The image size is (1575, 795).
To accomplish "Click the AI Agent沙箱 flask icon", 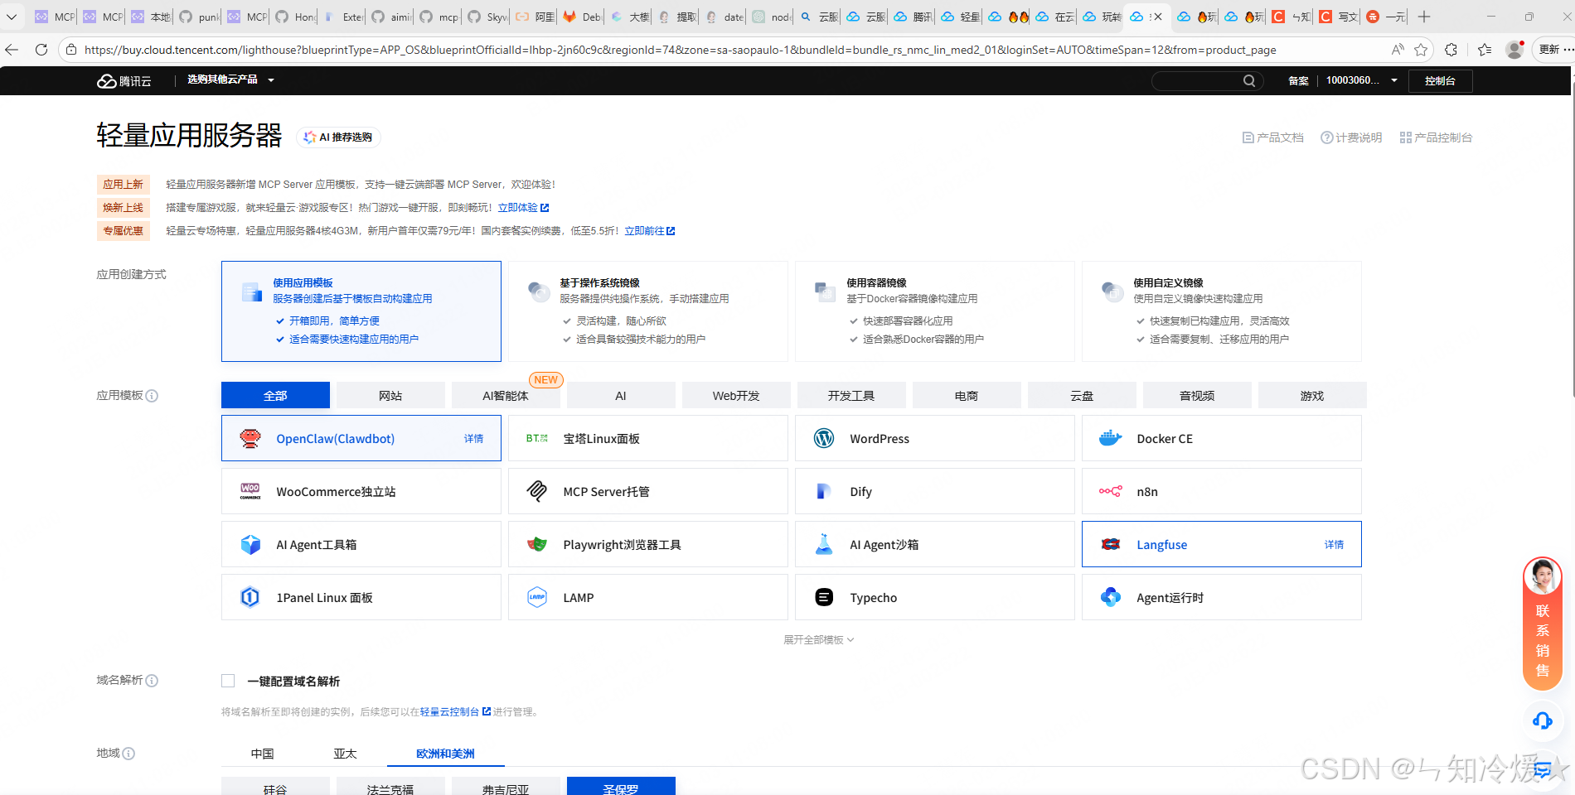I will pos(824,544).
